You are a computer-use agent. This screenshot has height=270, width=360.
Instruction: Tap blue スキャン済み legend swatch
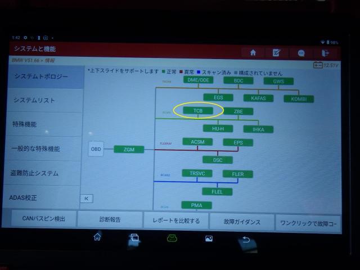tap(199, 73)
